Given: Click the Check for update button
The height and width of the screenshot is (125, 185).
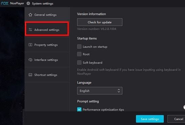Looking at the screenshot, I should (100, 22).
